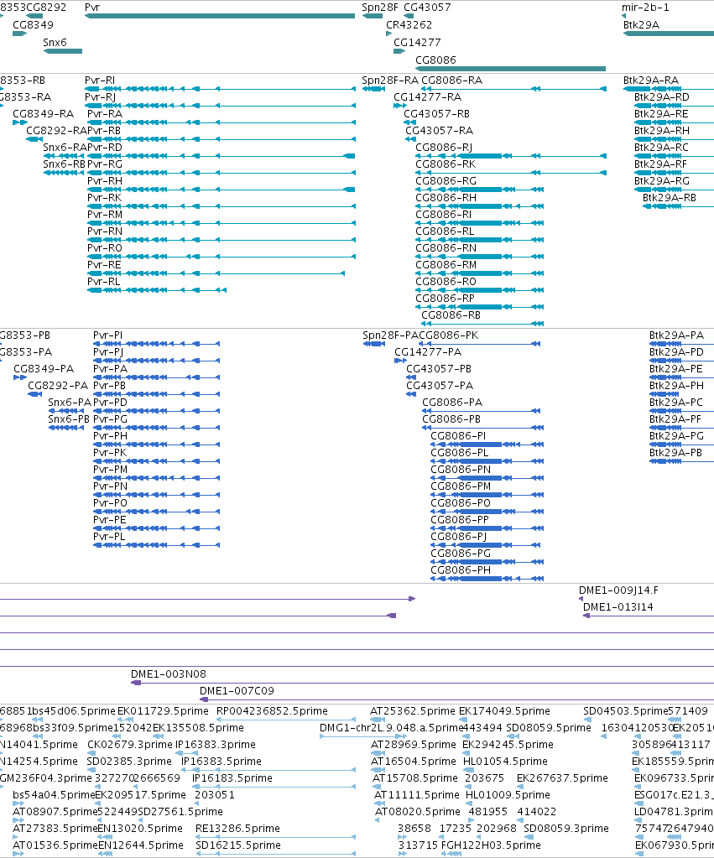Open transcript CG14277-RA
714x858 pixels.
(428, 97)
